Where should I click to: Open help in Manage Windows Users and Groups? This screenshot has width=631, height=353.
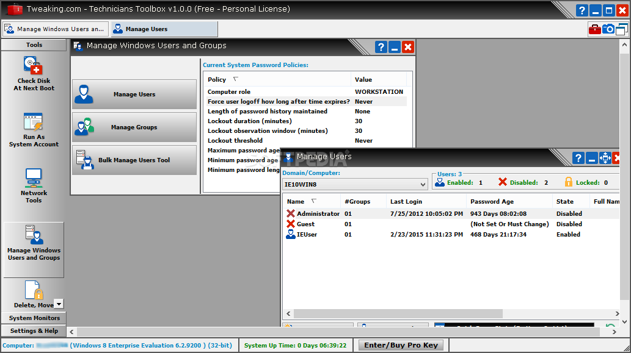pyautogui.click(x=381, y=47)
